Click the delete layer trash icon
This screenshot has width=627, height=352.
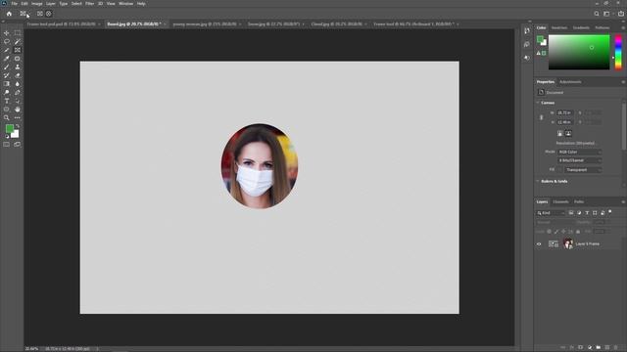point(616,348)
